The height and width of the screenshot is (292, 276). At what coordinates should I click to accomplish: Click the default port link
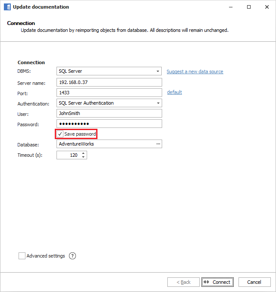174,92
